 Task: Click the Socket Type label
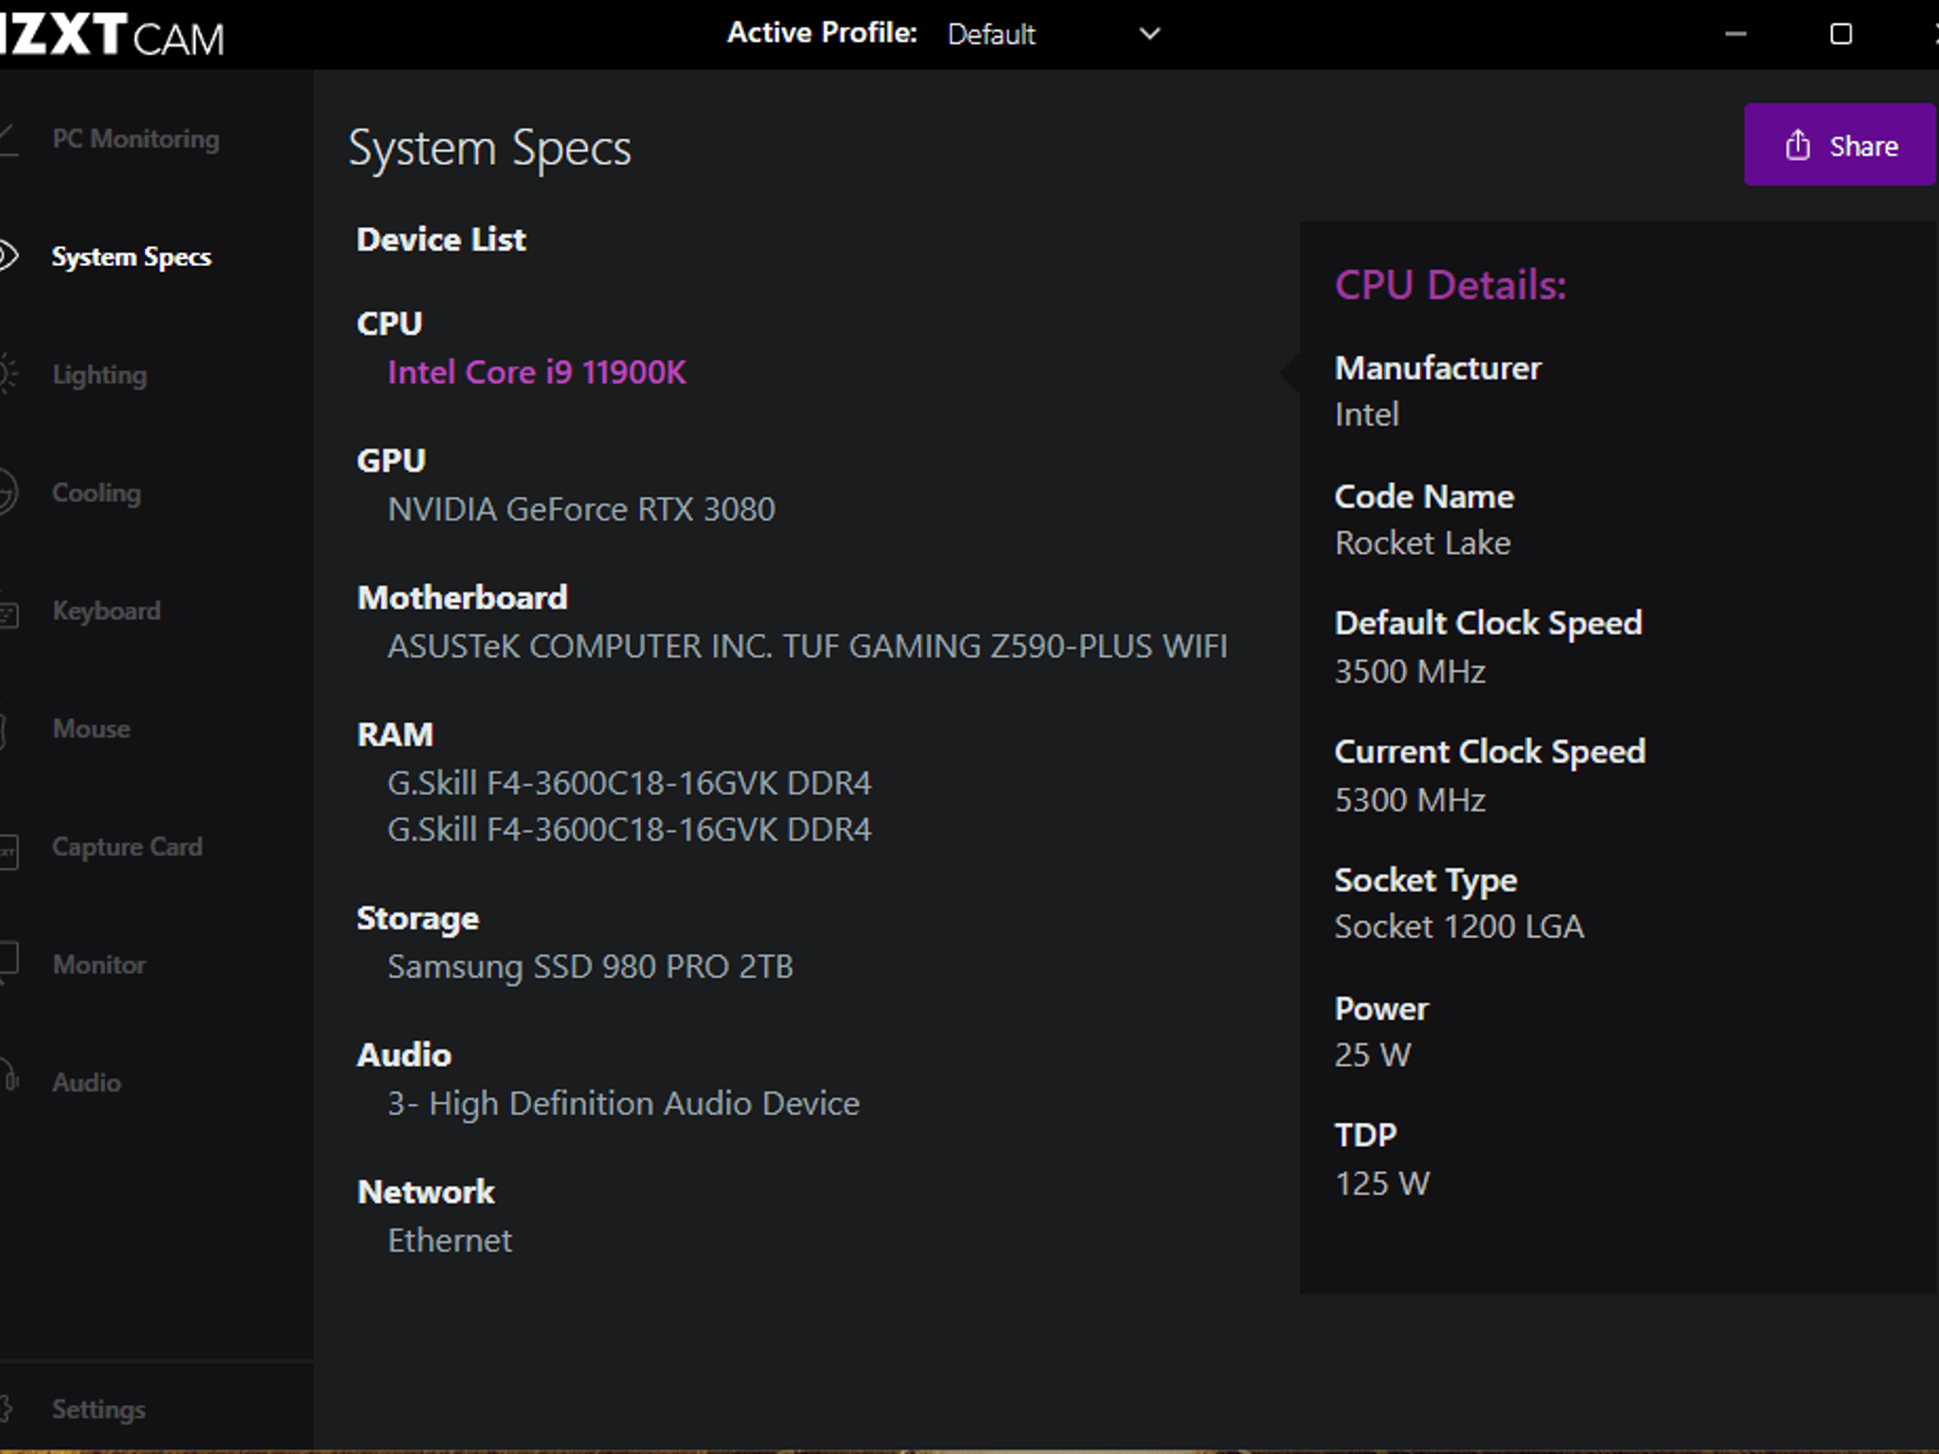(1426, 881)
